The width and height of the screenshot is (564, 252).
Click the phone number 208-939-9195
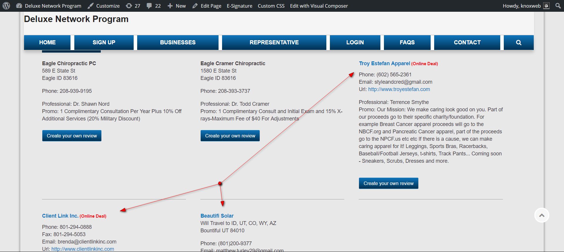click(76, 91)
